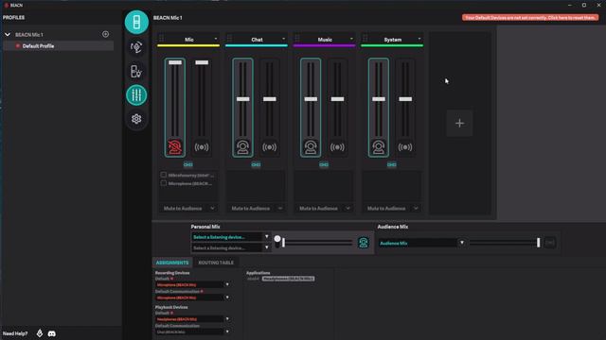This screenshot has height=340, width=606.
Task: Mute the Chat channel personal headphone icon
Action: pyautogui.click(x=242, y=147)
